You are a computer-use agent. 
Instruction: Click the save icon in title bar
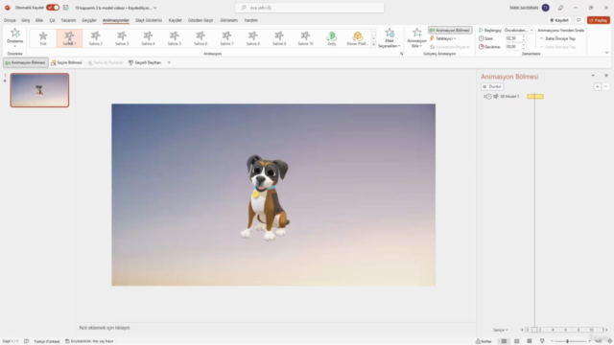coord(66,8)
